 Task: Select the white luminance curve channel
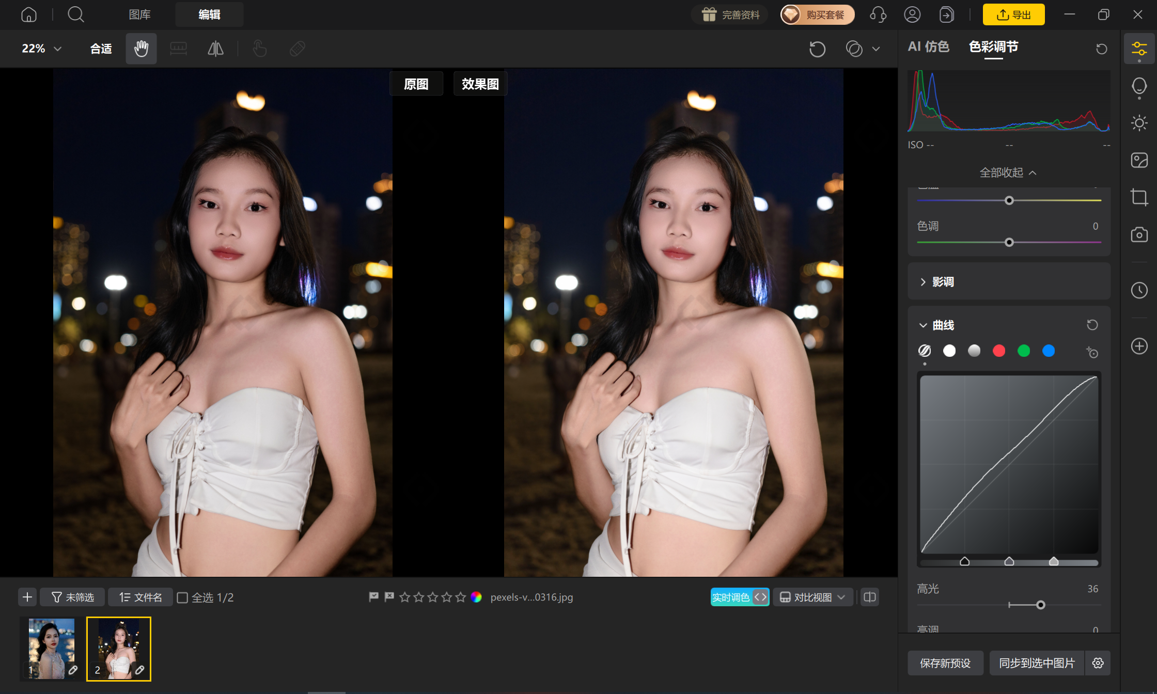[x=949, y=351]
